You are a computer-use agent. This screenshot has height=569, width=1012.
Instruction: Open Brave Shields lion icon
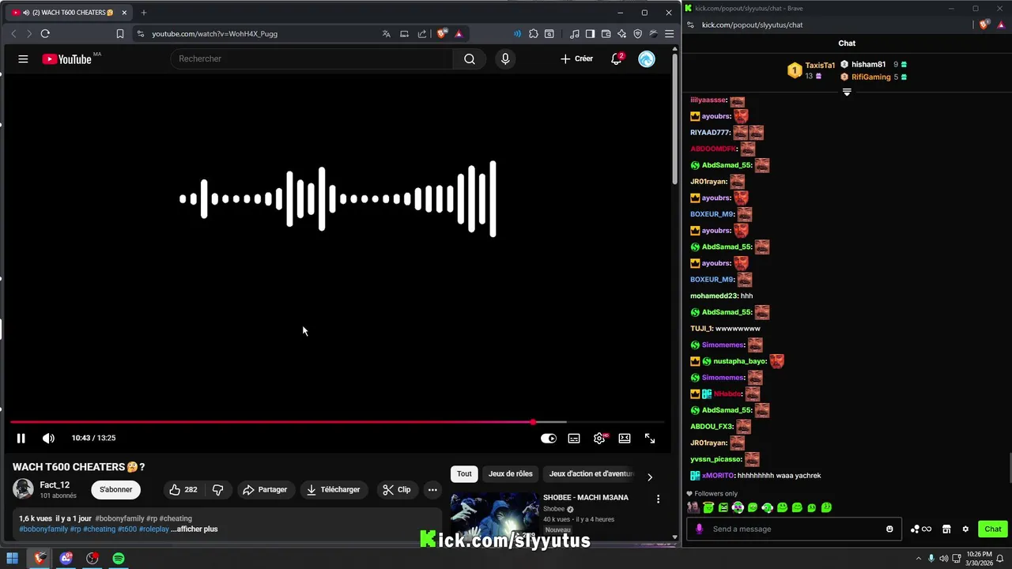coord(443,34)
